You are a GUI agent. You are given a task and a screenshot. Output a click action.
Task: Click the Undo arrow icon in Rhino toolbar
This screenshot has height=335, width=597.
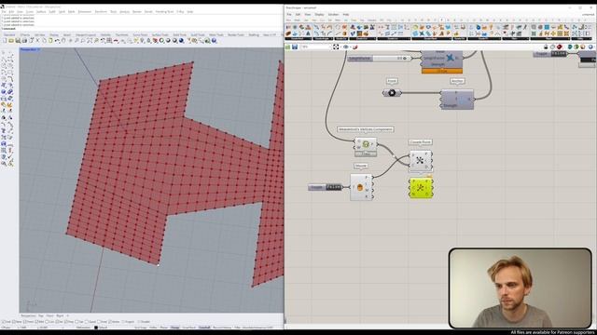pyautogui.click(x=57, y=40)
